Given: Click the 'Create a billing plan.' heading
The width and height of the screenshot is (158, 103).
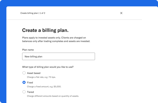Looking at the screenshot, I should coord(45,30).
